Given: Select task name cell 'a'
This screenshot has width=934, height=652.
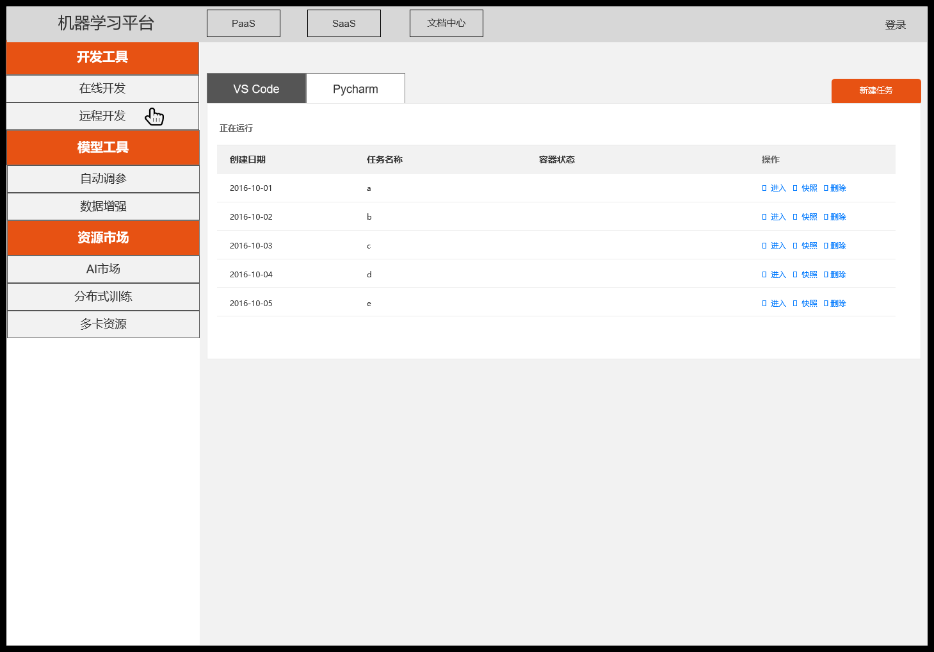Looking at the screenshot, I should pyautogui.click(x=369, y=189).
